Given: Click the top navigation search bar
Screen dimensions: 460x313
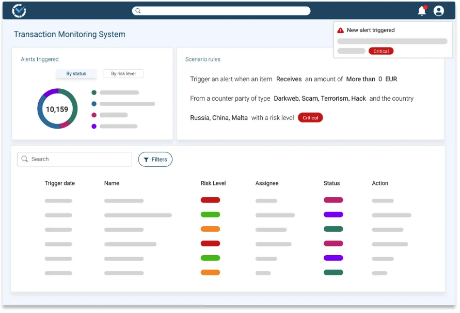Looking at the screenshot, I should coord(222,10).
